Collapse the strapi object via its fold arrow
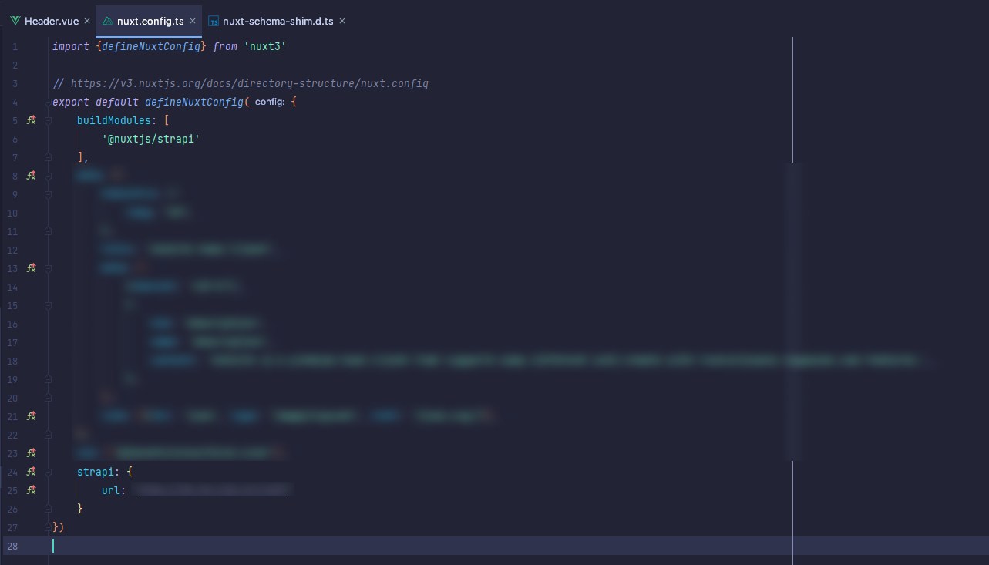Image resolution: width=989 pixels, height=565 pixels. [48, 471]
